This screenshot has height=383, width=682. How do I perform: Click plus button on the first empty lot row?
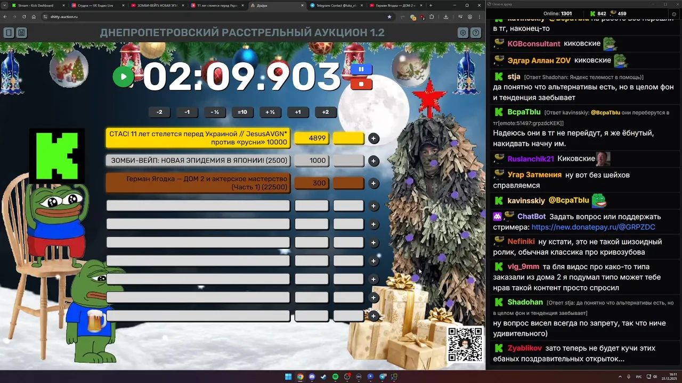click(374, 206)
